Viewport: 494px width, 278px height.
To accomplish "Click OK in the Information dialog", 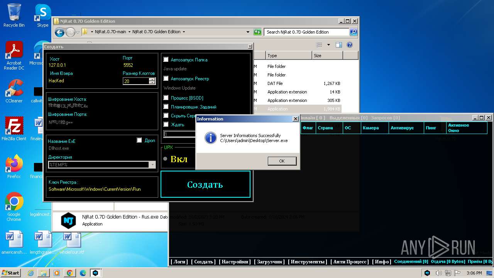I will point(282,161).
